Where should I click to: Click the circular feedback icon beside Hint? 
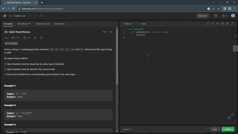111,32
